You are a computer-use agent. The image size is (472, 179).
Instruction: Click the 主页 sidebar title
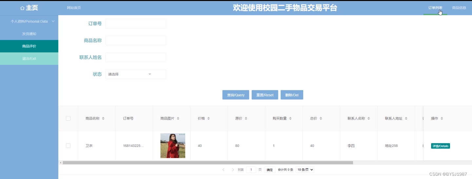[32, 8]
